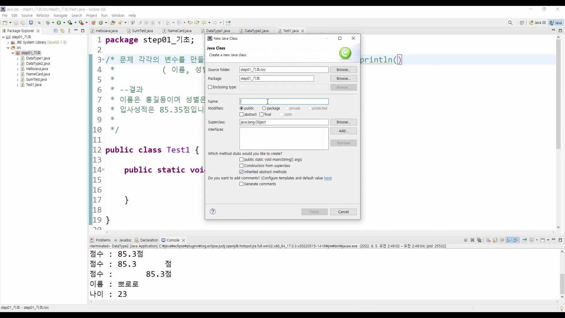Viewport: 565px width, 318px height.
Task: Click New Java Package toolbar icon
Action: [94, 23]
